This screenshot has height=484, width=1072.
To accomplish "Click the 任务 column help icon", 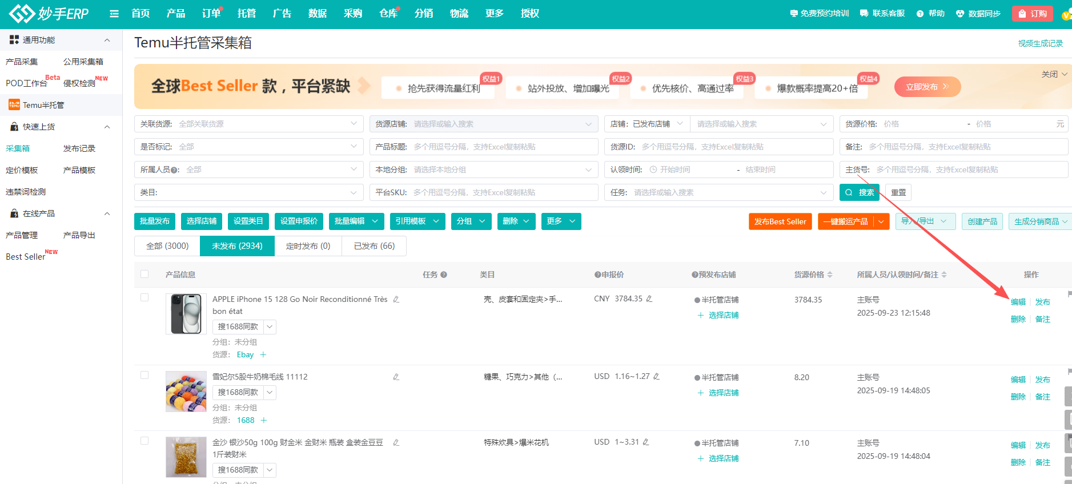I will [444, 275].
